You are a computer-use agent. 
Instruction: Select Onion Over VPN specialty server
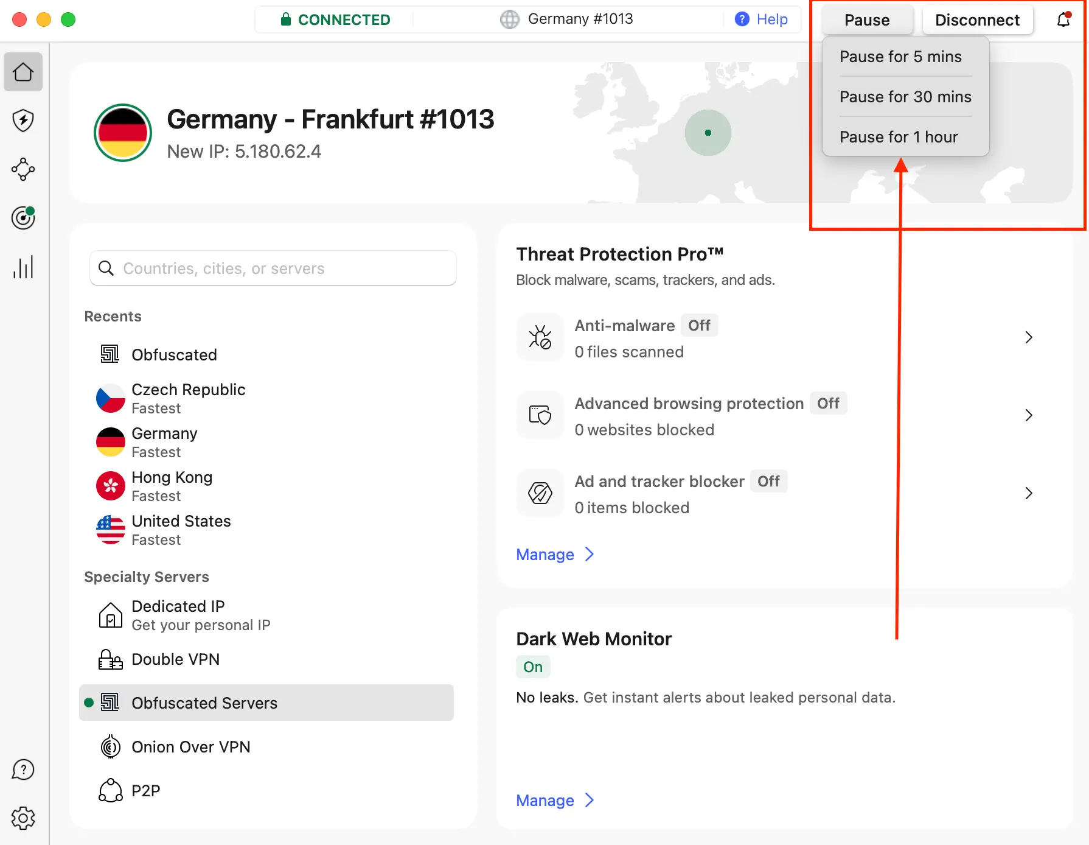click(190, 747)
